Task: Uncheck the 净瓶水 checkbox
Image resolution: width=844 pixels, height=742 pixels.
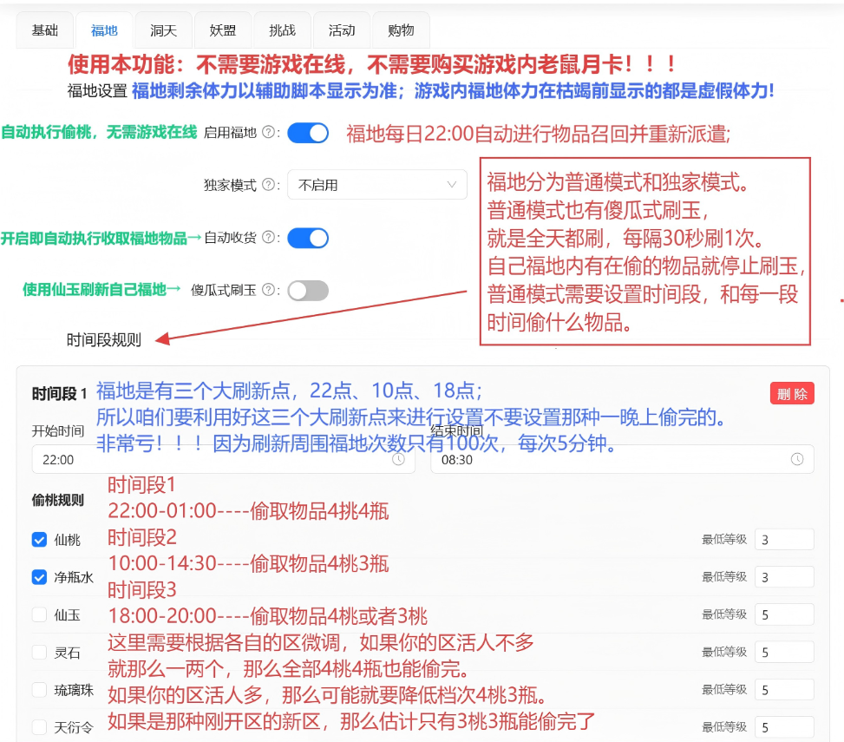Action: click(39, 577)
